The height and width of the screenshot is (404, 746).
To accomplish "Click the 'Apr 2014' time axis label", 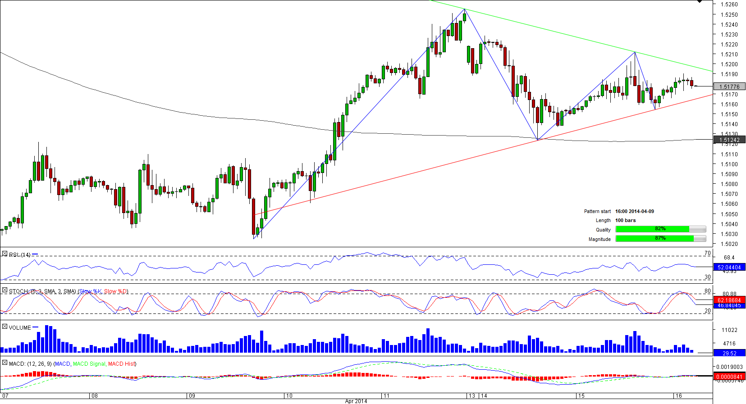I will click(x=356, y=401).
